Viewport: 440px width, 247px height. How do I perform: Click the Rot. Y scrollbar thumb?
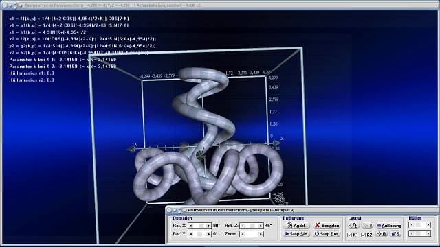199,234
